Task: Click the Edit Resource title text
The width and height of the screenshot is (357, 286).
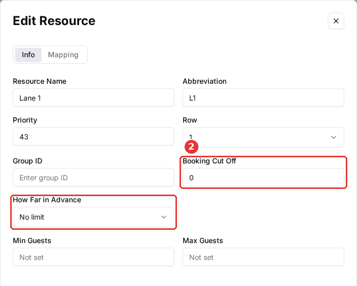Action: (x=54, y=21)
